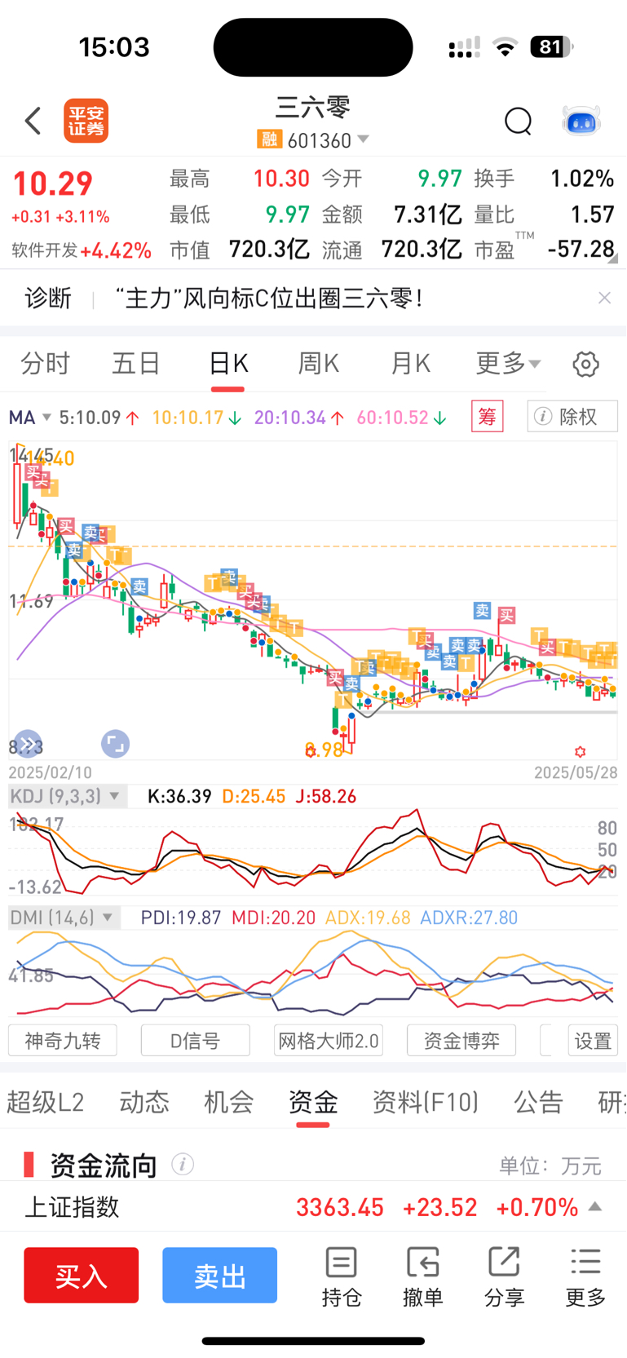The image size is (627, 1358).
Task: Open the 机会 tab
Action: pyautogui.click(x=228, y=1102)
